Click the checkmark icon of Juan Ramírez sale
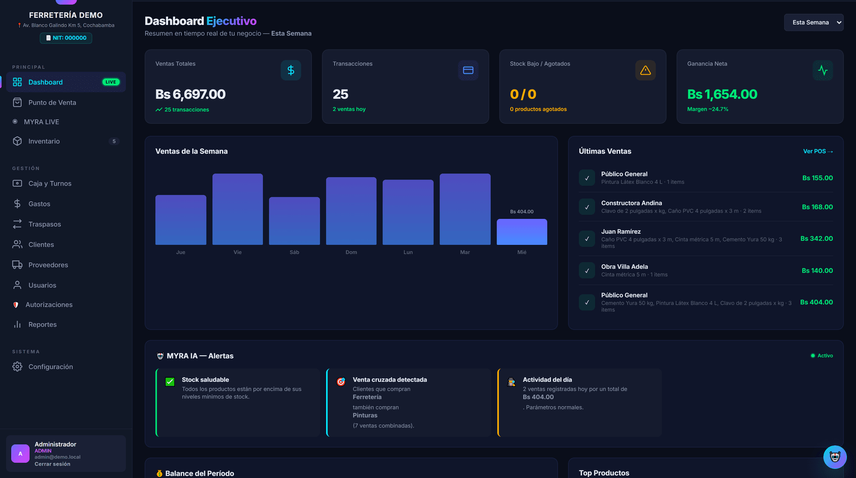The image size is (856, 478). point(587,239)
